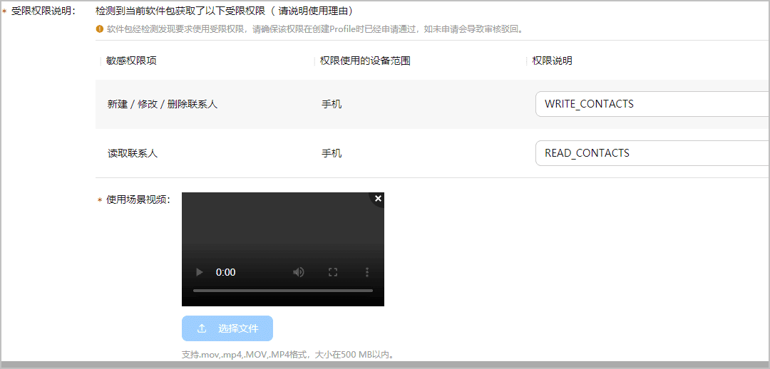770x369 pixels.
Task: Click the 敏感权限项 column header
Action: [132, 61]
